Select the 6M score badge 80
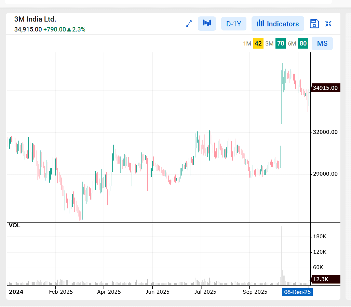Viewport: 351px width, 307px height. pos(303,43)
